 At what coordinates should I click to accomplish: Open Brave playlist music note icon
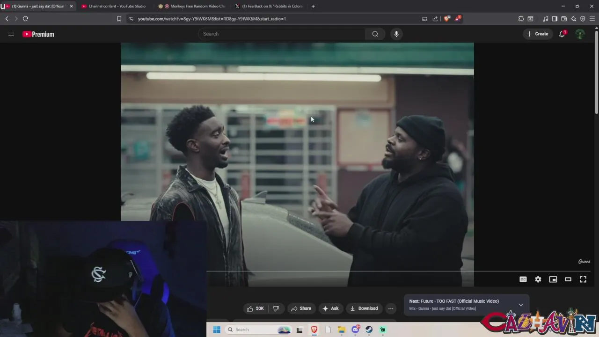click(545, 19)
